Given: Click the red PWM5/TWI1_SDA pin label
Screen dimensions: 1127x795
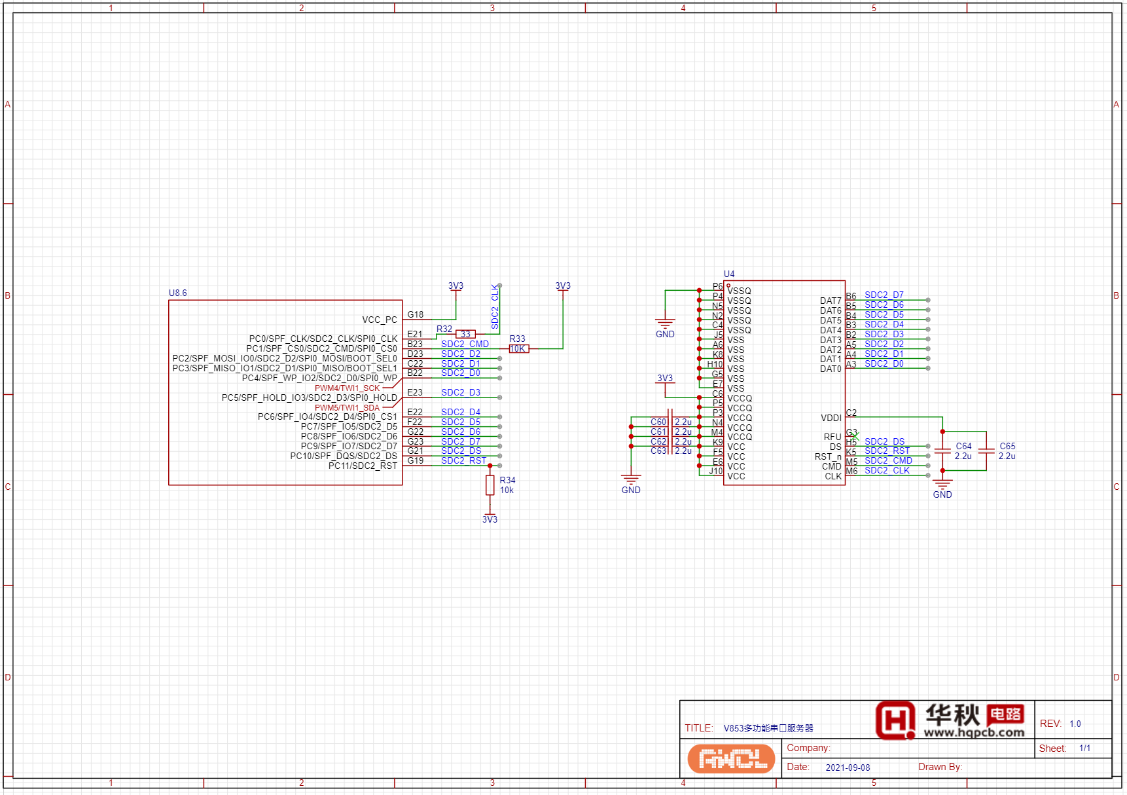Looking at the screenshot, I should (x=347, y=407).
